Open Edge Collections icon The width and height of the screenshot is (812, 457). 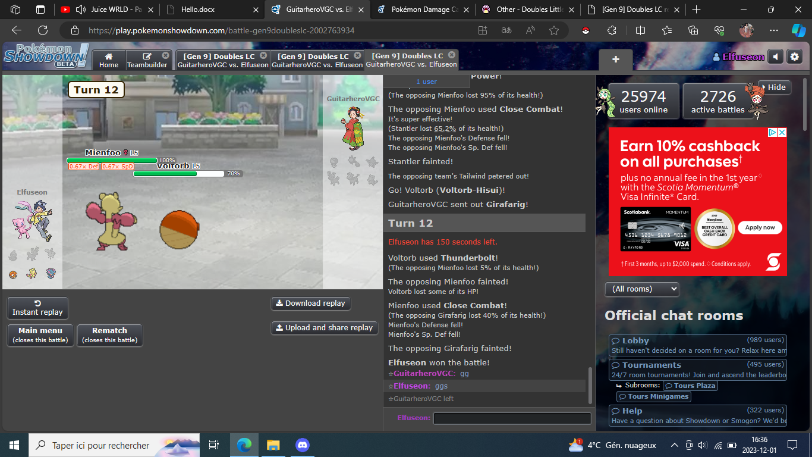point(693,30)
